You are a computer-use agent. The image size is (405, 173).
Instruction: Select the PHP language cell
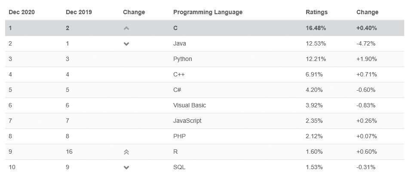(180, 136)
